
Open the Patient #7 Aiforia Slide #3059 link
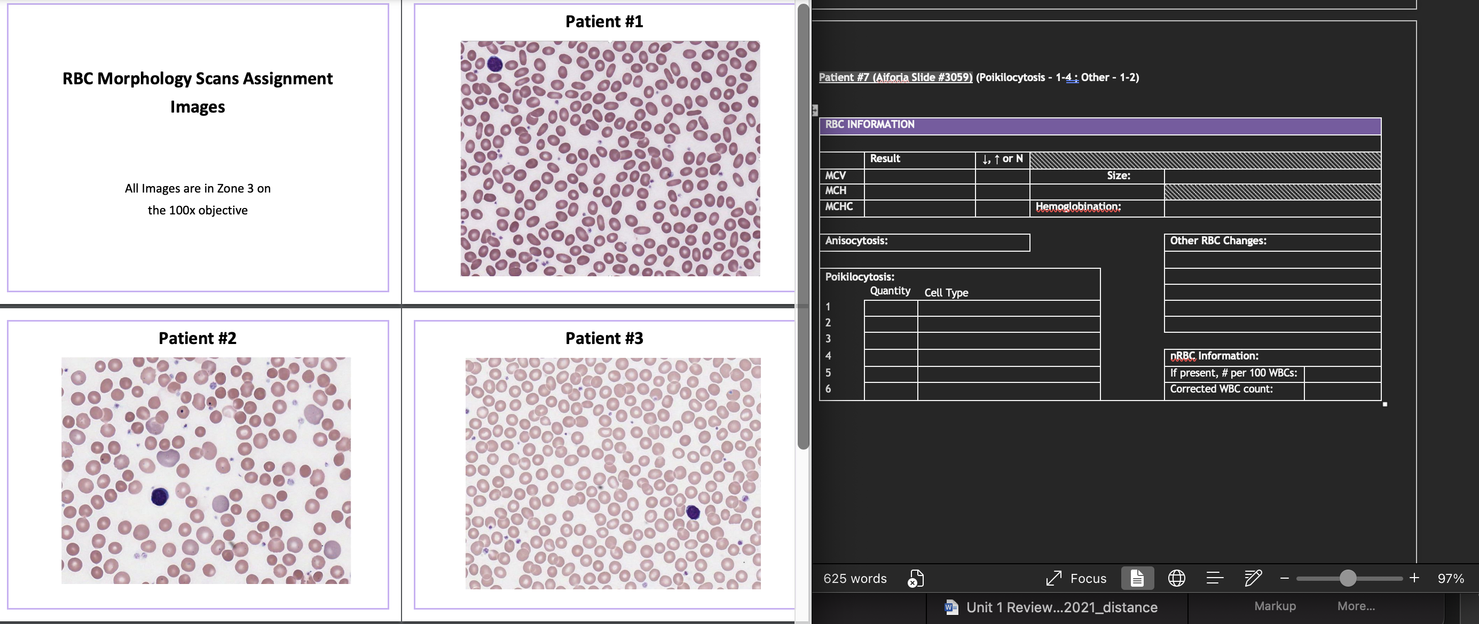[895, 77]
